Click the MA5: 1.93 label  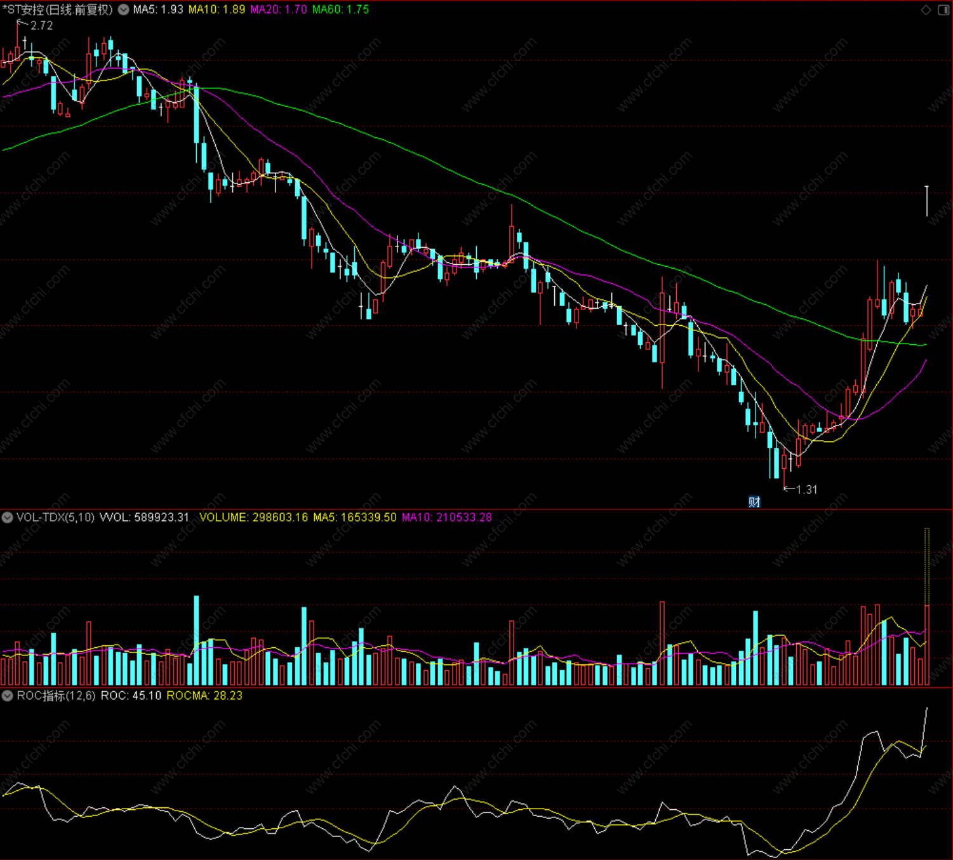pos(158,10)
